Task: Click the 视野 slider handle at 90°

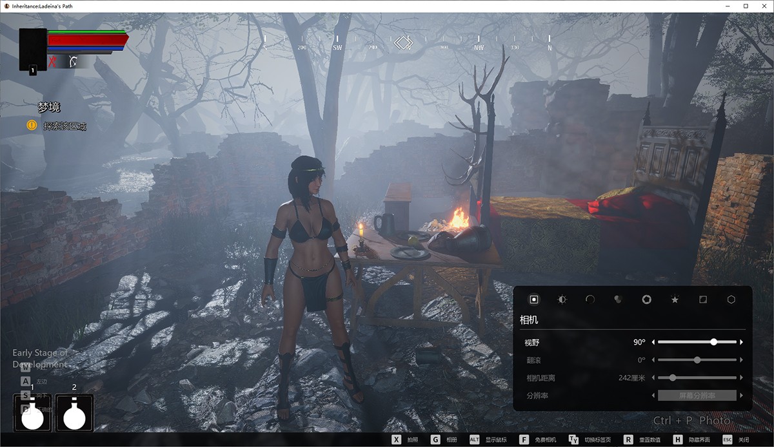Action: (713, 342)
